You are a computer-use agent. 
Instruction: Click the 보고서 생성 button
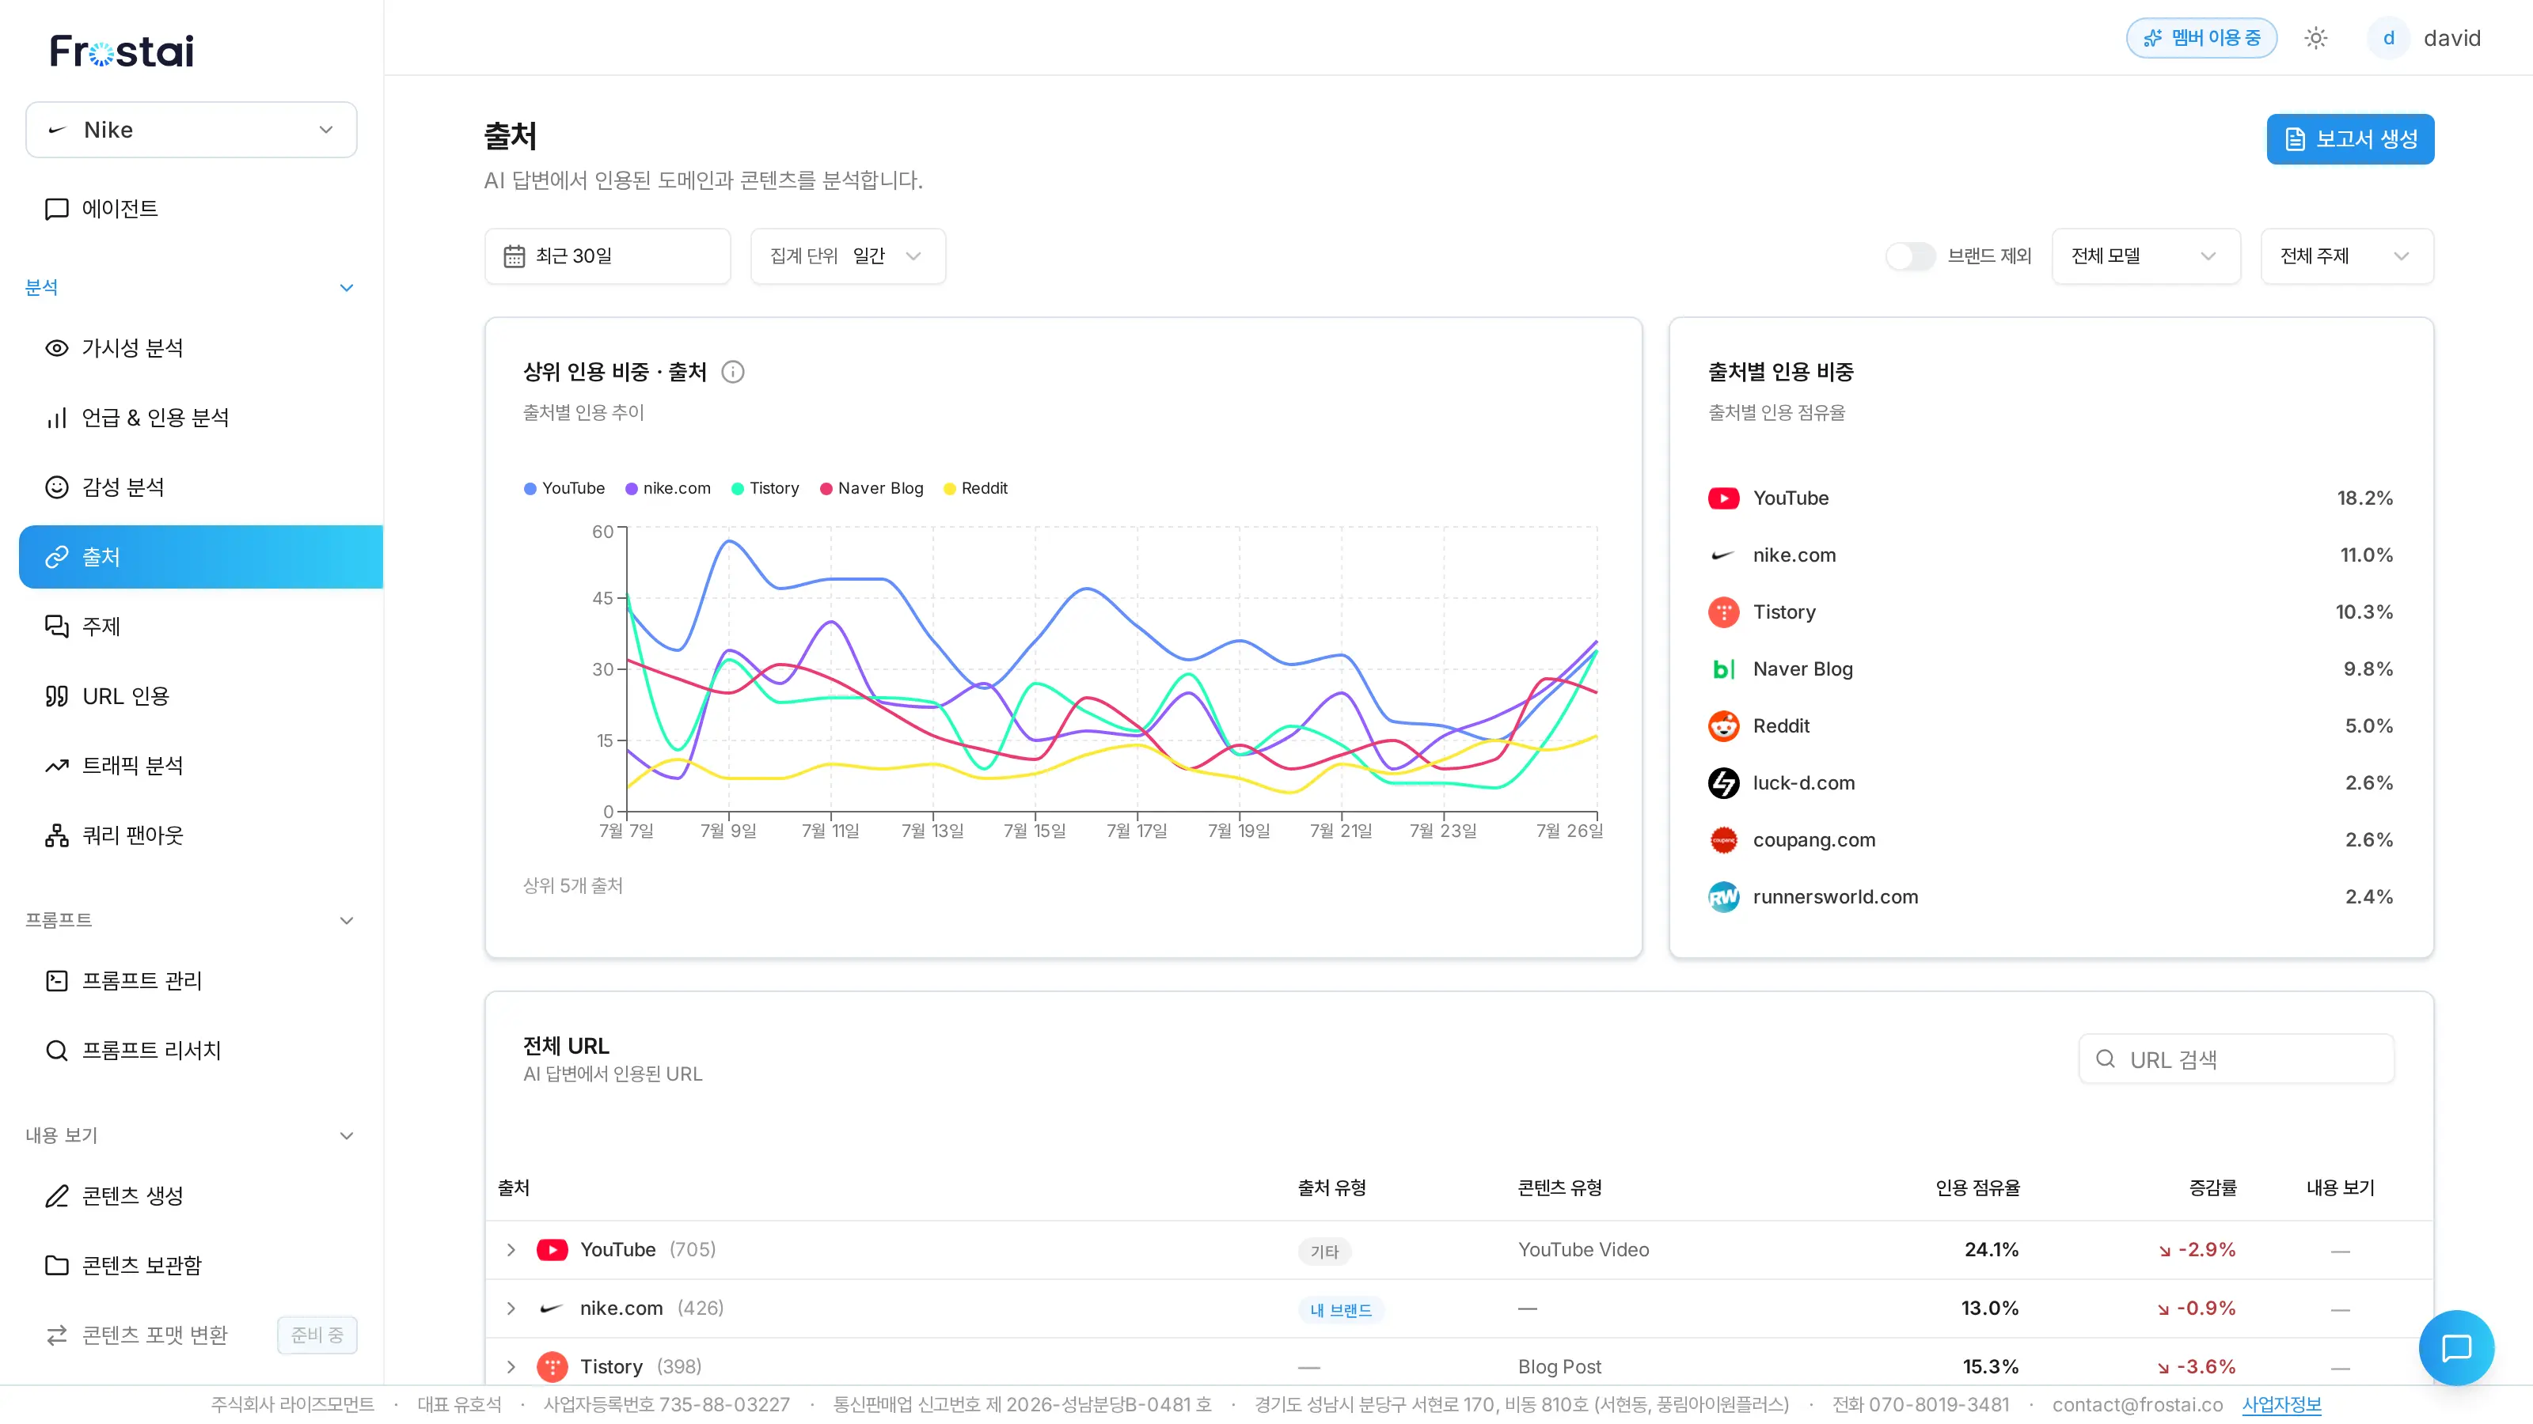[2350, 139]
